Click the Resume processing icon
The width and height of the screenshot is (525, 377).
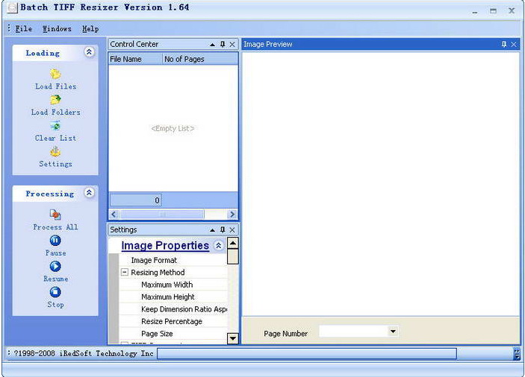pyautogui.click(x=55, y=266)
